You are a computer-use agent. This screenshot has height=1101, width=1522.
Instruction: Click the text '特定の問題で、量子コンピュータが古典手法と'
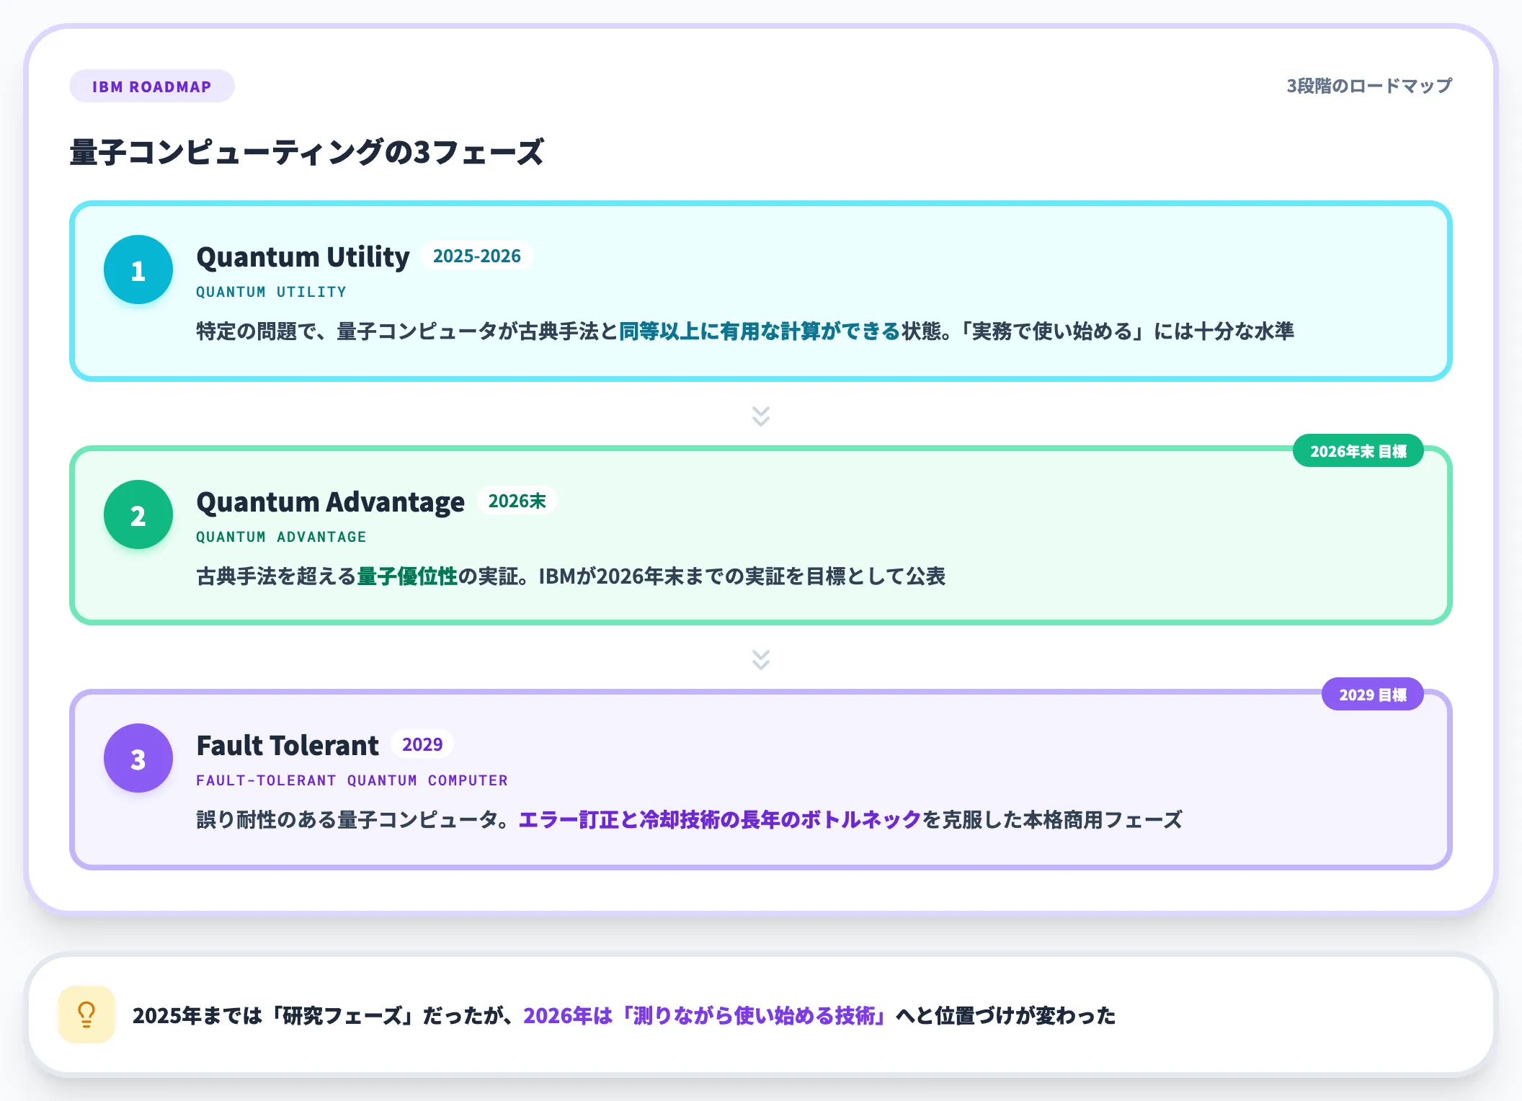[x=407, y=331]
